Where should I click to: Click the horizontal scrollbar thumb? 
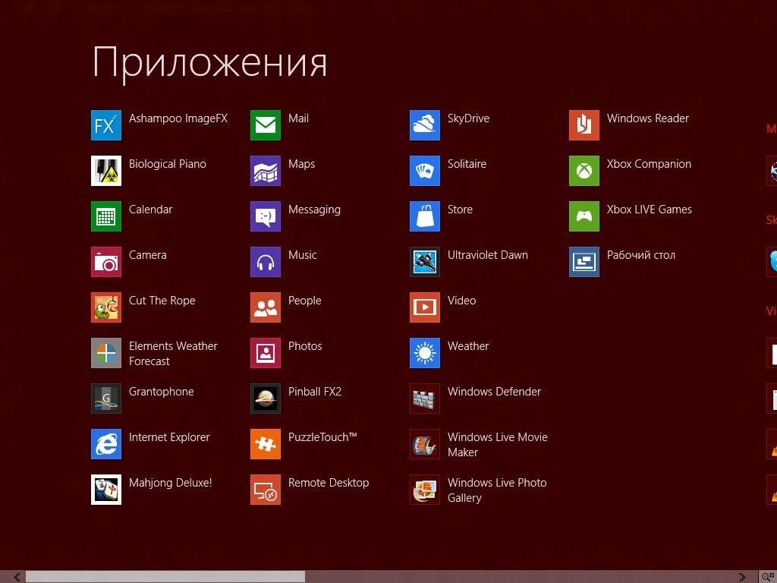pos(165,577)
